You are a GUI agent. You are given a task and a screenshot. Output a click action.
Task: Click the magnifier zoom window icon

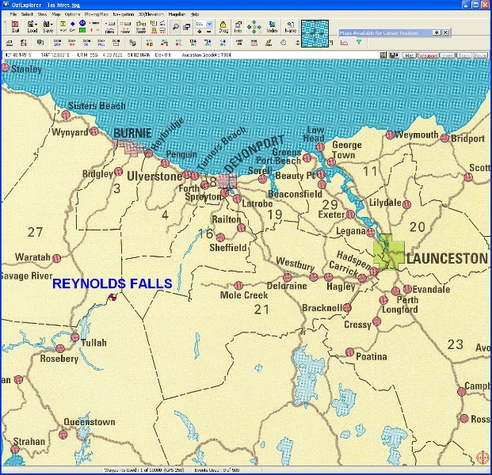tap(176, 26)
